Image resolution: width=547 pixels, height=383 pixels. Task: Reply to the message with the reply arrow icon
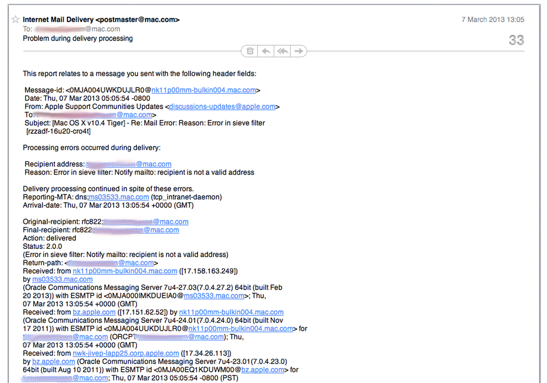pyautogui.click(x=266, y=50)
